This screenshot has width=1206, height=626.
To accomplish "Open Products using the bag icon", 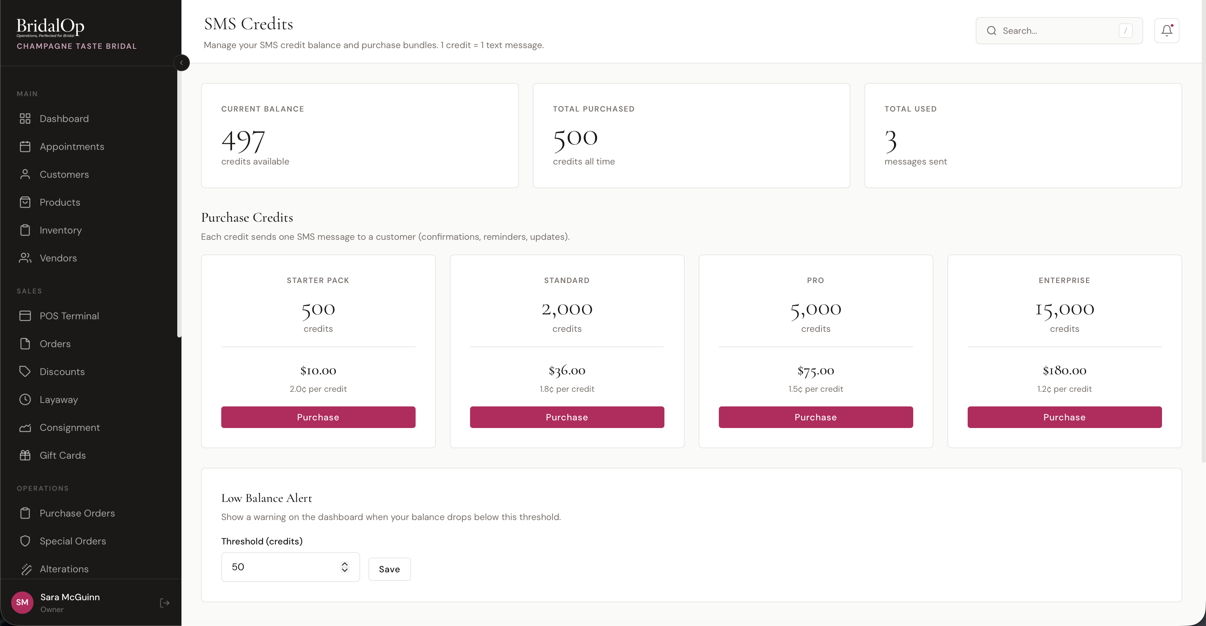I will click(x=26, y=202).
